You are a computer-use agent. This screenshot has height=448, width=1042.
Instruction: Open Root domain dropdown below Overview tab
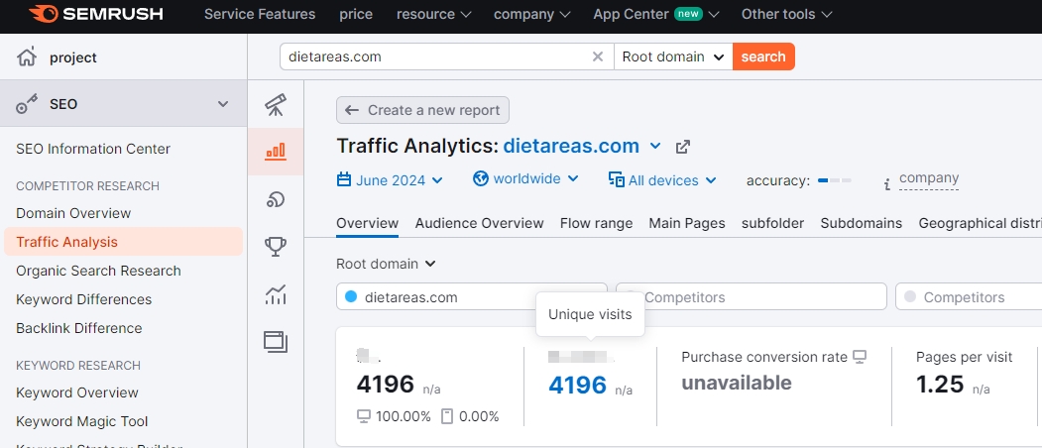386,264
